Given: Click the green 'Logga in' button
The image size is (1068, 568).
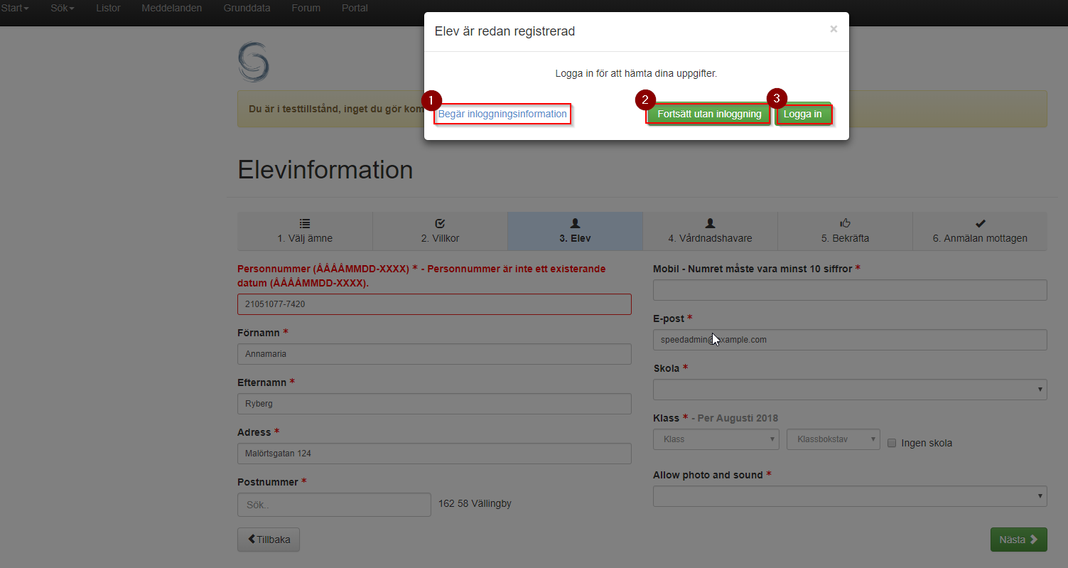Looking at the screenshot, I should click(x=803, y=114).
